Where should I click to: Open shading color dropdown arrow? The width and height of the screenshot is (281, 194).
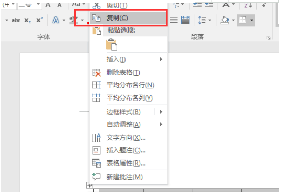click(233, 20)
